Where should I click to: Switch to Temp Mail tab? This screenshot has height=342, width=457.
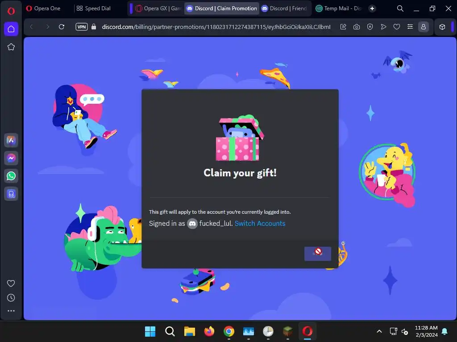(339, 8)
